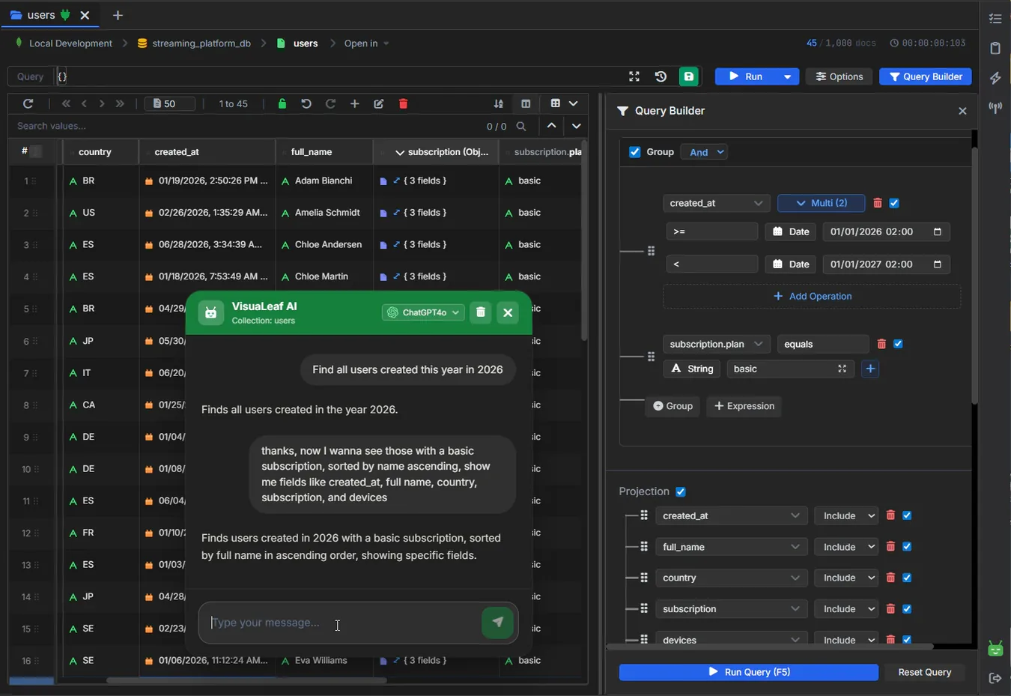Screen dimensions: 1011x696
Task: Jump to previous search match arrow
Action: pyautogui.click(x=552, y=126)
